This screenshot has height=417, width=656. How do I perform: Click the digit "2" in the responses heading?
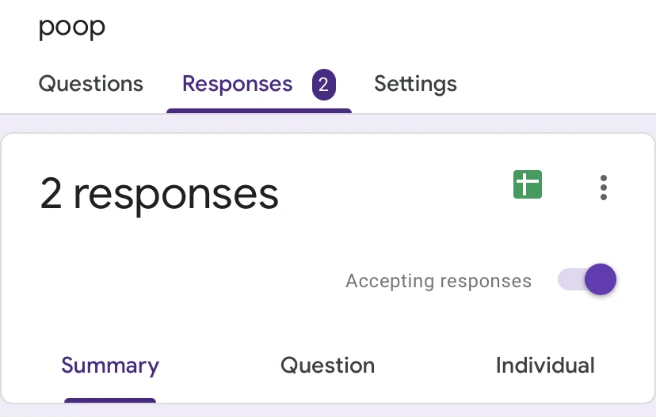[x=51, y=195]
